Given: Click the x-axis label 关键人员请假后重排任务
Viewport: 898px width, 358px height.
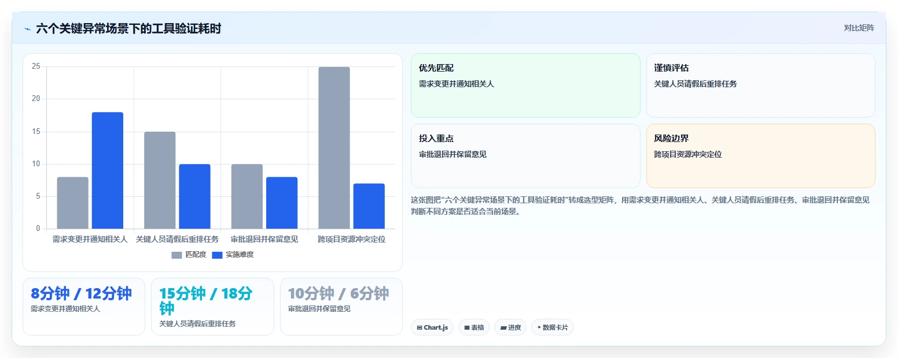Looking at the screenshot, I should [x=177, y=239].
